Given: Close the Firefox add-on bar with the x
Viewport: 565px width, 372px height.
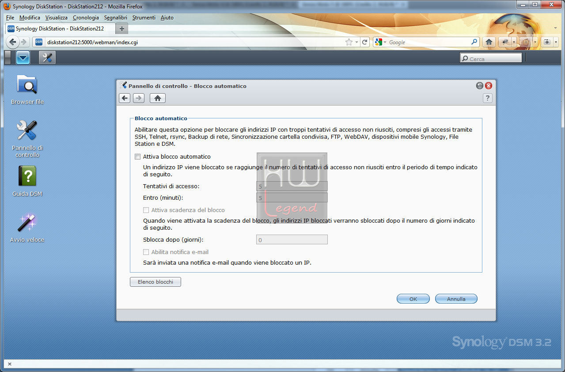Looking at the screenshot, I should [x=10, y=364].
